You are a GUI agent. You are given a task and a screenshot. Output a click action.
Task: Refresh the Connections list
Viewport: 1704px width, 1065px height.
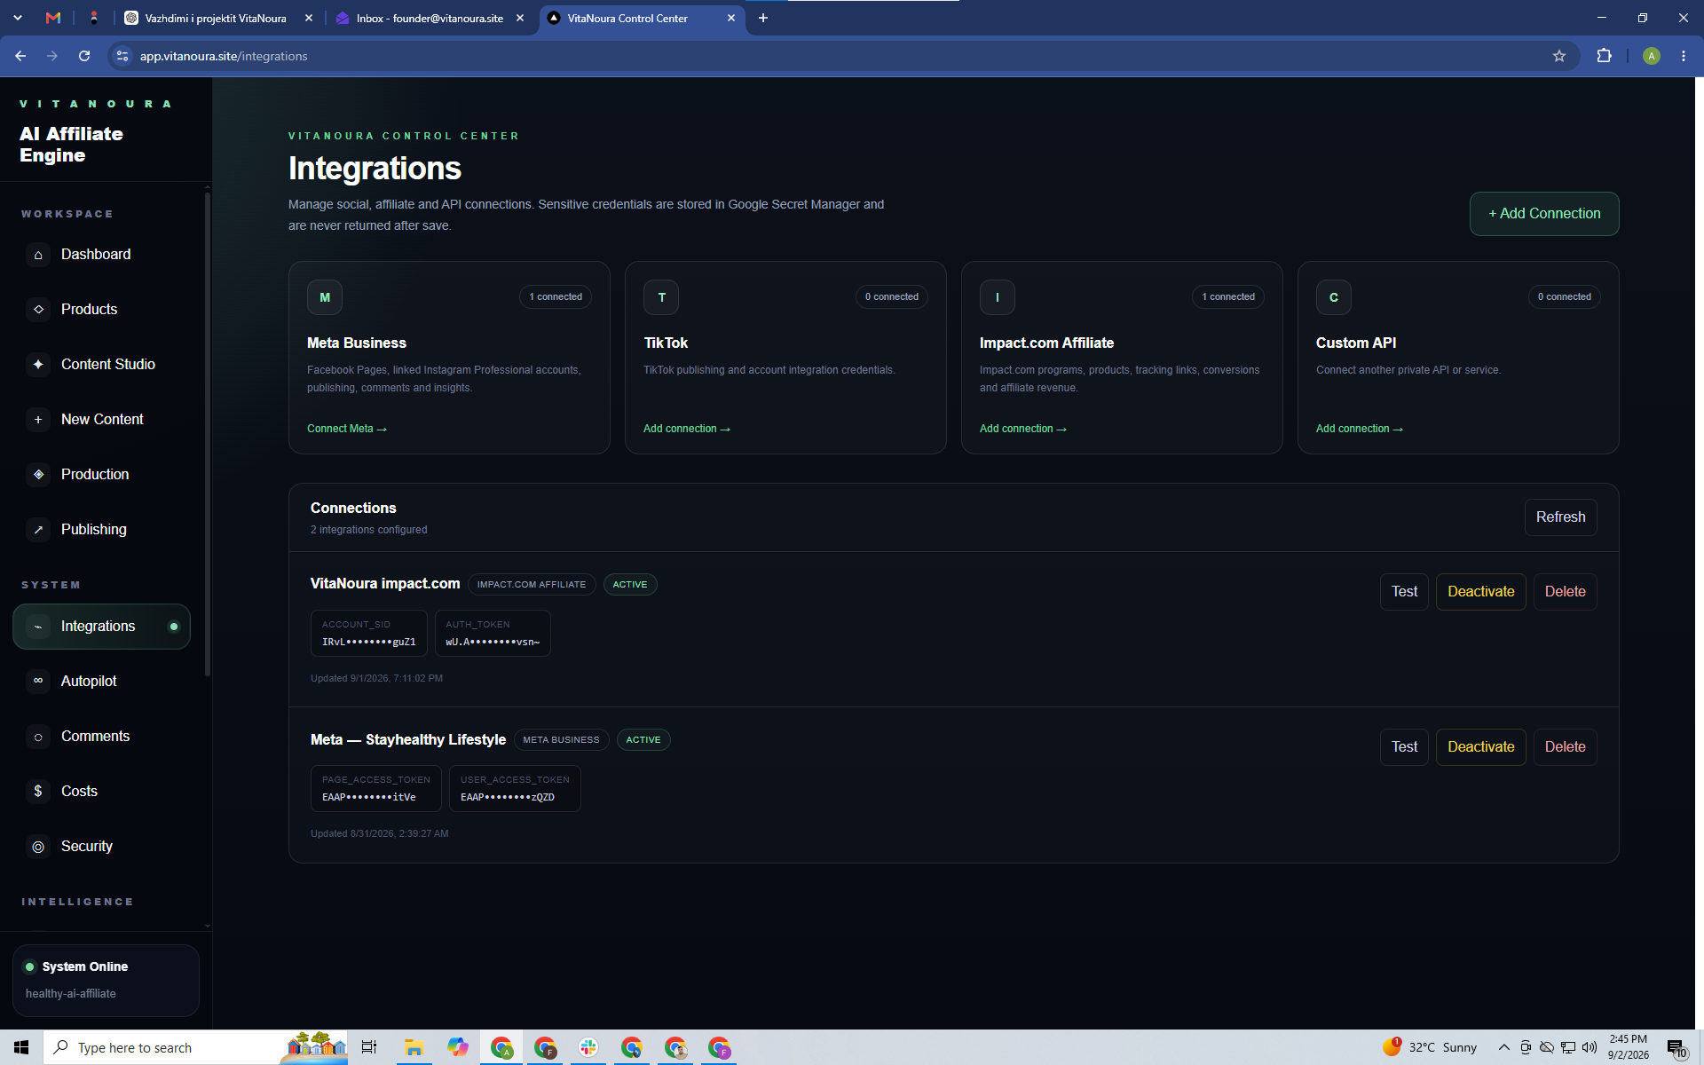tap(1560, 517)
